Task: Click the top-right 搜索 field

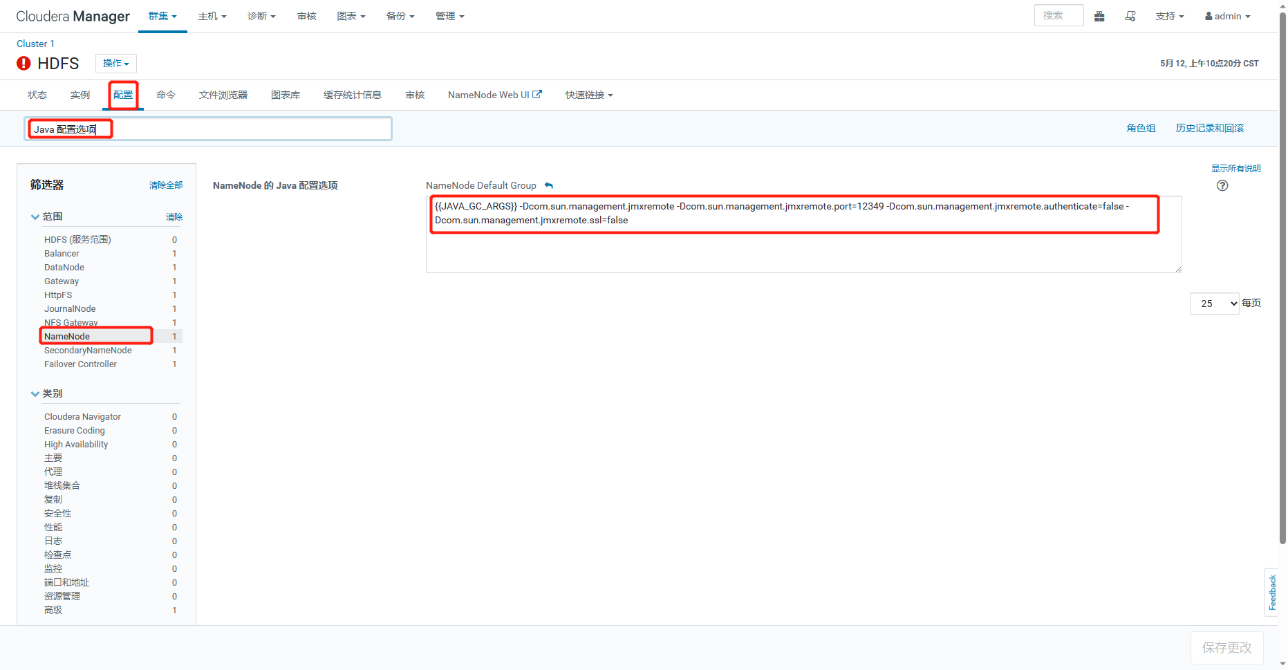Action: tap(1058, 15)
